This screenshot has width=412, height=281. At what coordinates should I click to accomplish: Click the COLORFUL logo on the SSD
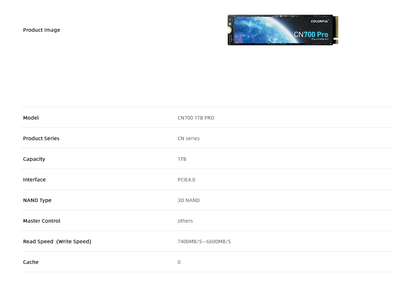click(320, 21)
